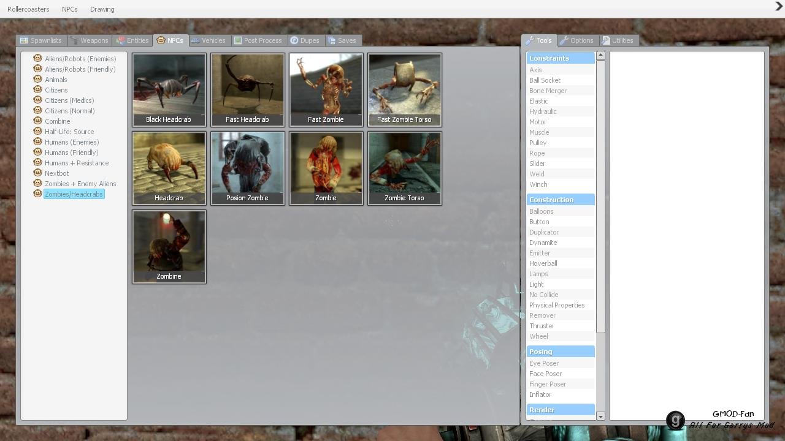Click tool list scrollbar down arrow
785x441 pixels.
pyautogui.click(x=600, y=417)
